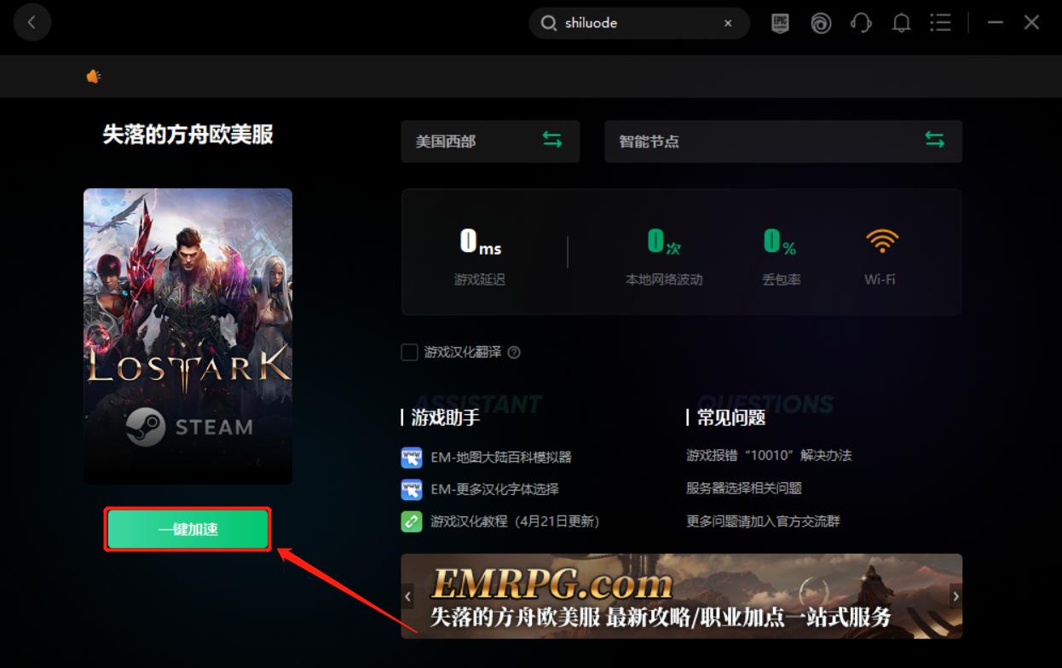Open the 美国西部 server region selector
The width and height of the screenshot is (1062, 668).
(490, 141)
